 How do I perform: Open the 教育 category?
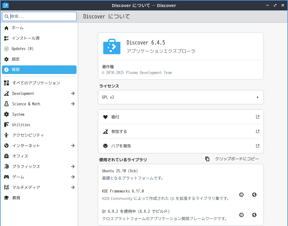pyautogui.click(x=39, y=198)
